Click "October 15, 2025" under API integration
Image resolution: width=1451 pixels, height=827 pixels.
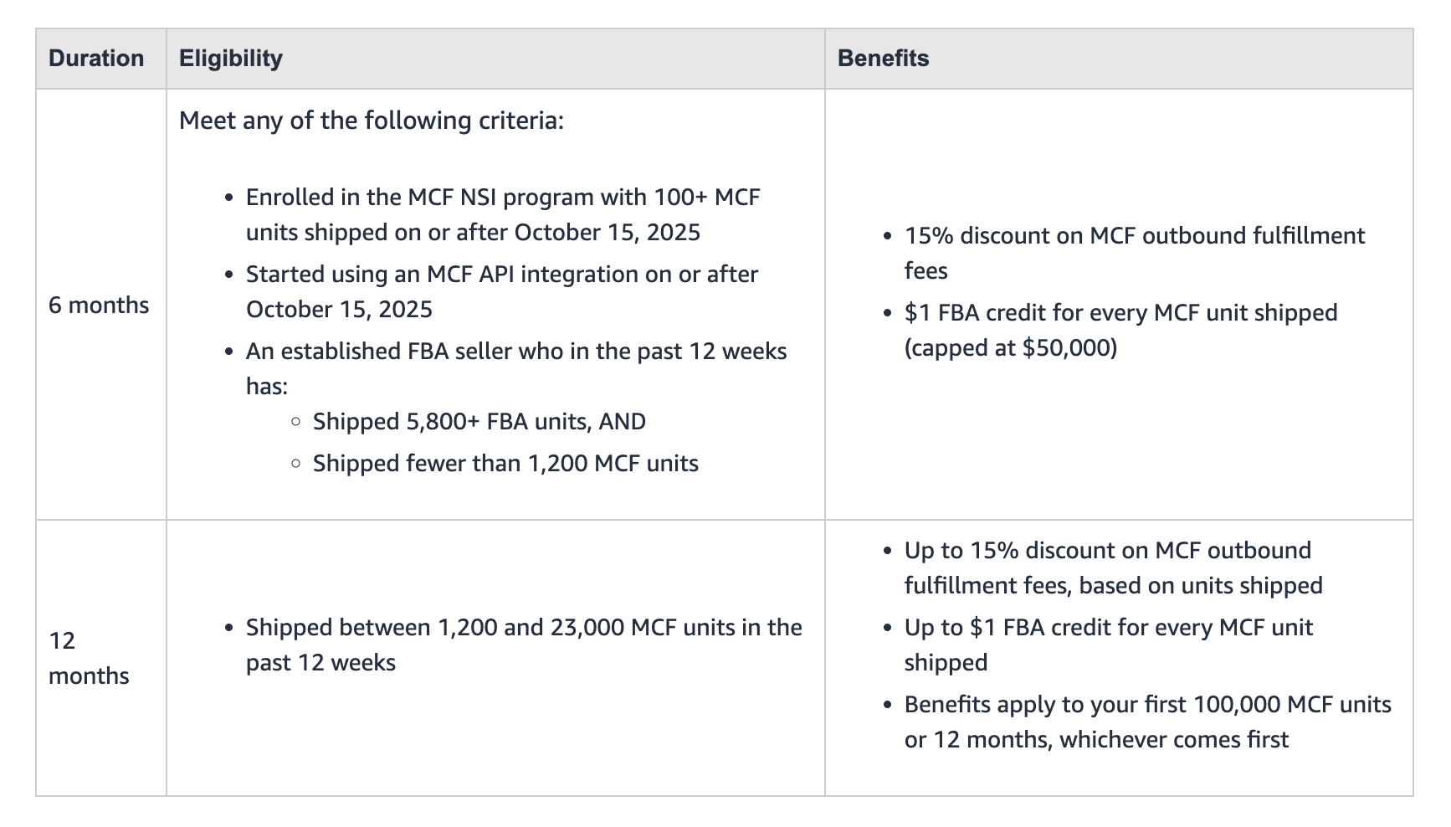pos(339,310)
